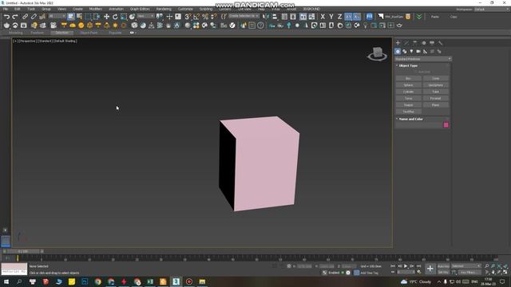This screenshot has width=511, height=287.
Task: Click the Undo arrow icon
Action: [x=6, y=17]
